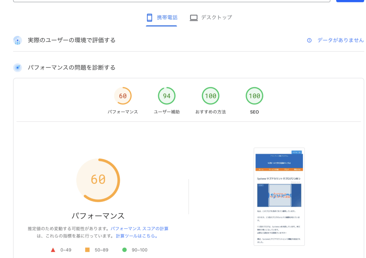Click the info icon beside データがありません
366x258 pixels.
pyautogui.click(x=309, y=40)
